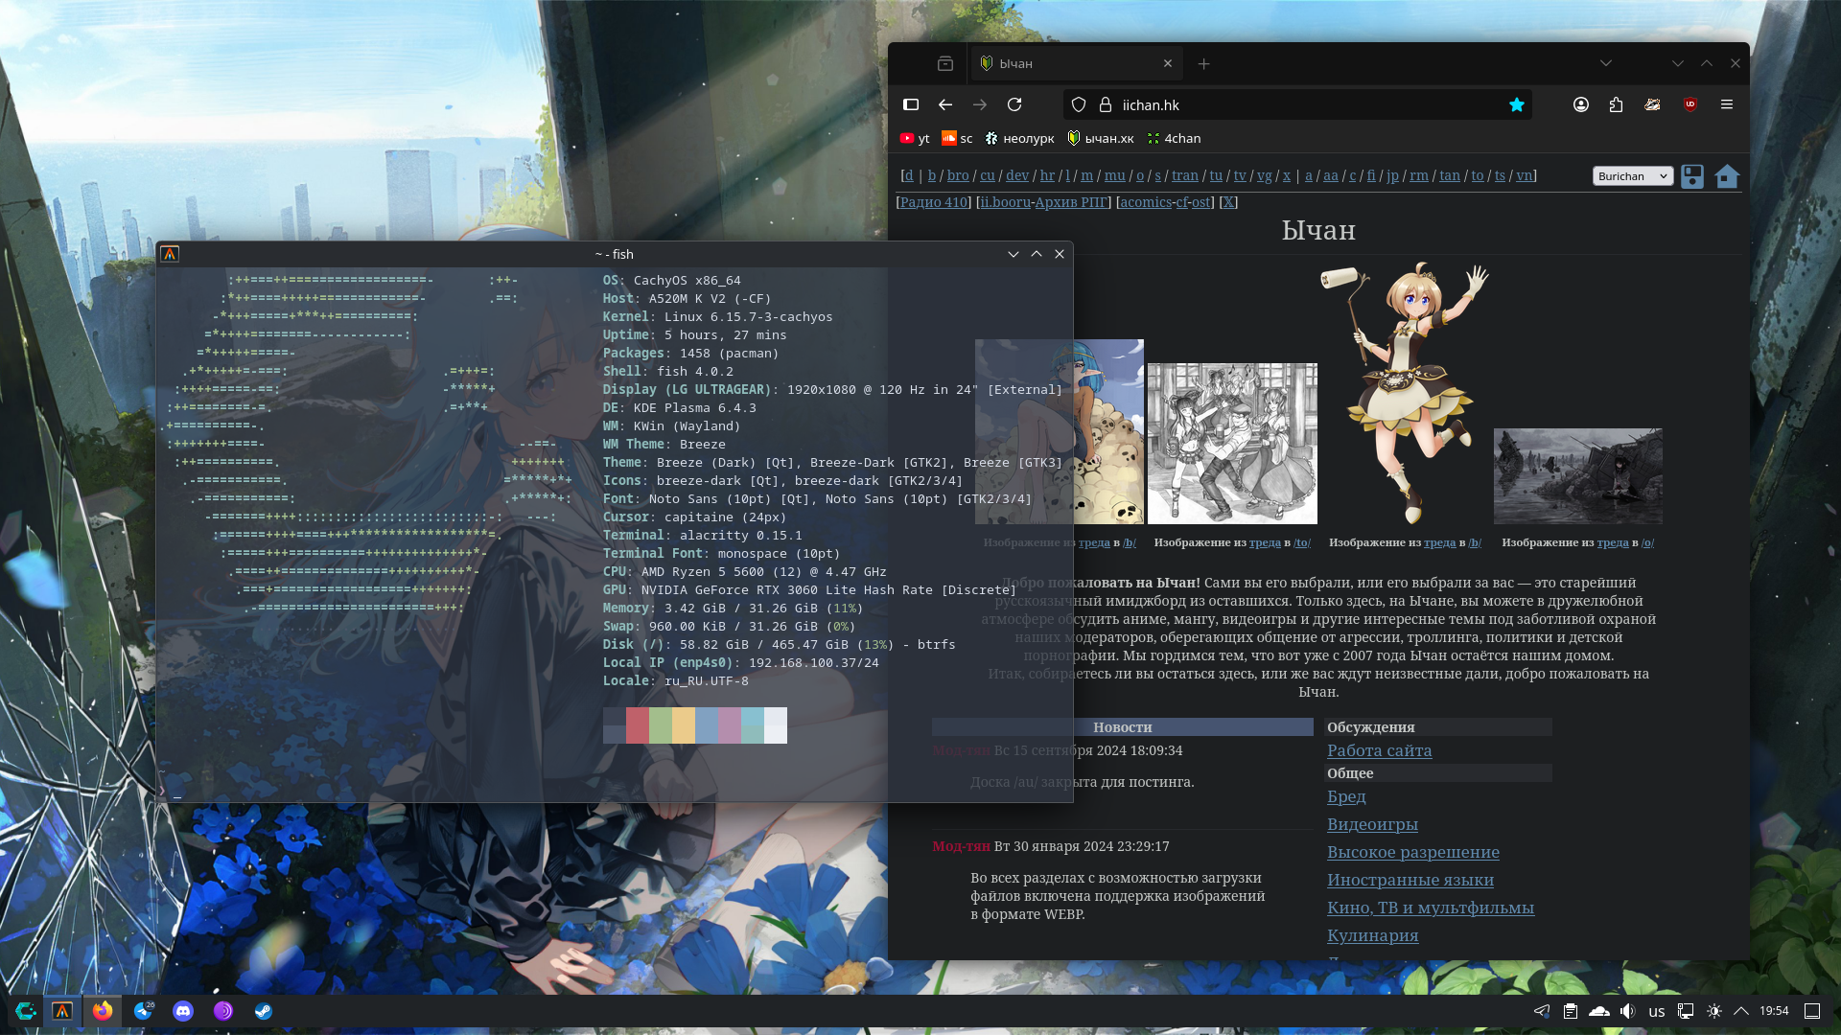Expand the list all tabs chevron
Screen dimensions: 1841x1035
coord(1606,63)
